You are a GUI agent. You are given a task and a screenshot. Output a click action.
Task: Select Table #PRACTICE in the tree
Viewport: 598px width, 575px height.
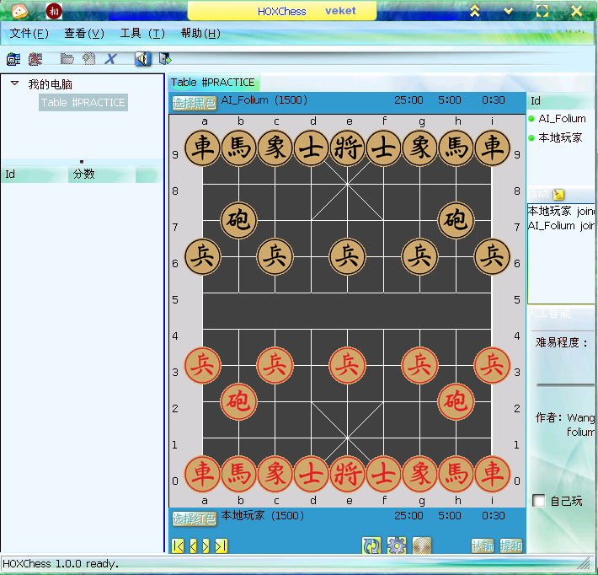click(x=83, y=102)
